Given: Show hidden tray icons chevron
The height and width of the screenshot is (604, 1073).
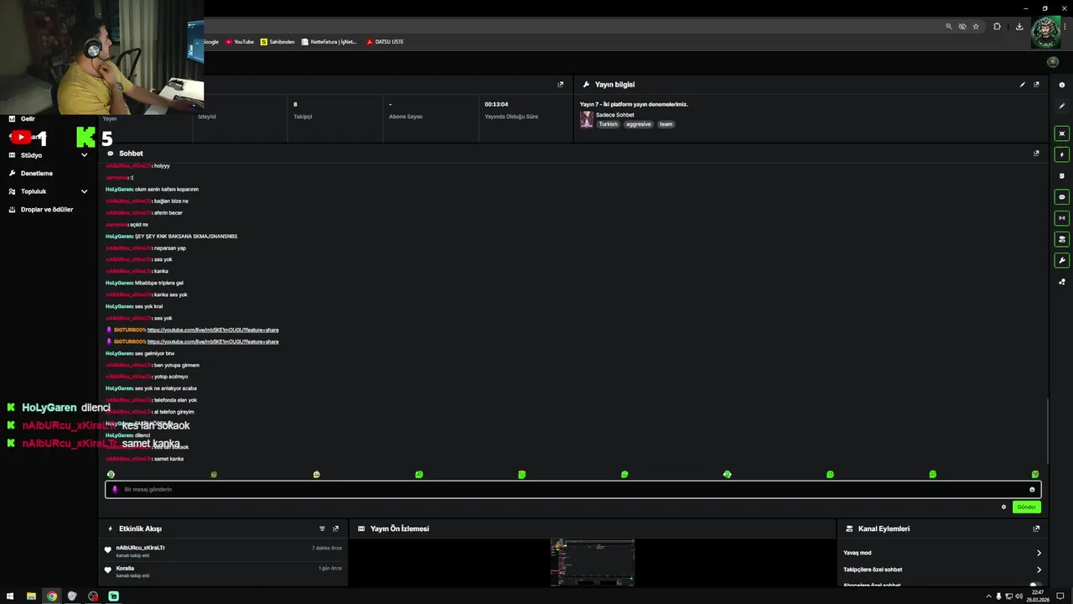Looking at the screenshot, I should [988, 596].
